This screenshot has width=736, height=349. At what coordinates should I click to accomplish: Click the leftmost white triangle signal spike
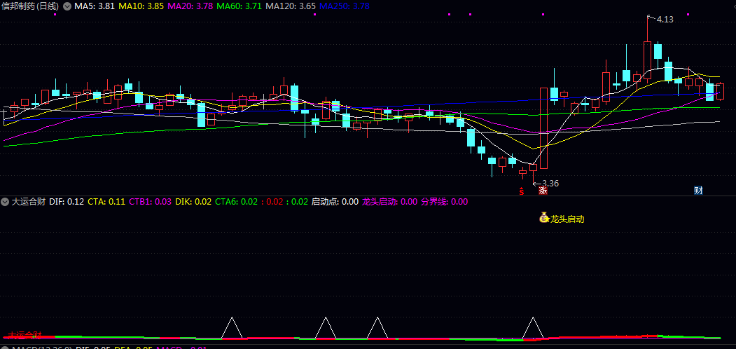(x=232, y=327)
